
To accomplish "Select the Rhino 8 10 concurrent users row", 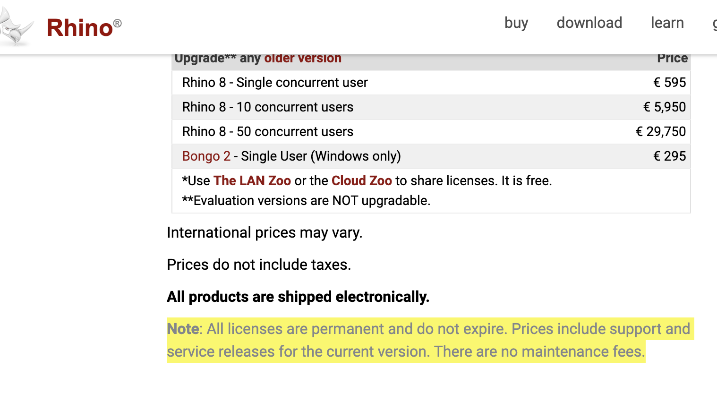I will [x=268, y=107].
